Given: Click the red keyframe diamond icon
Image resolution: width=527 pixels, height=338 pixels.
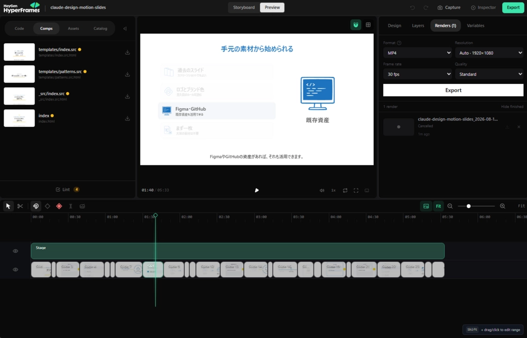Looking at the screenshot, I should coord(59,206).
